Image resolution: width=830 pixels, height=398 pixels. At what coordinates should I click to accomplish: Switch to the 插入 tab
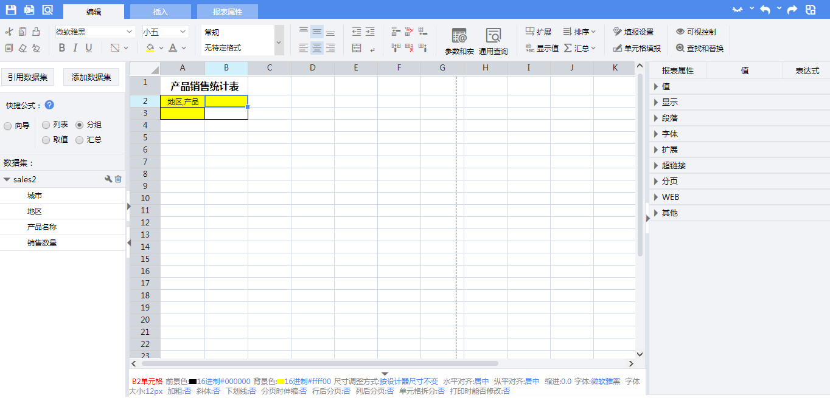coord(160,12)
